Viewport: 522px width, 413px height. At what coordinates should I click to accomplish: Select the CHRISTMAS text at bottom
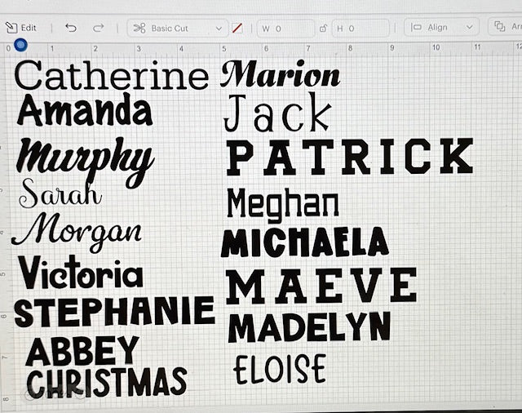106,382
